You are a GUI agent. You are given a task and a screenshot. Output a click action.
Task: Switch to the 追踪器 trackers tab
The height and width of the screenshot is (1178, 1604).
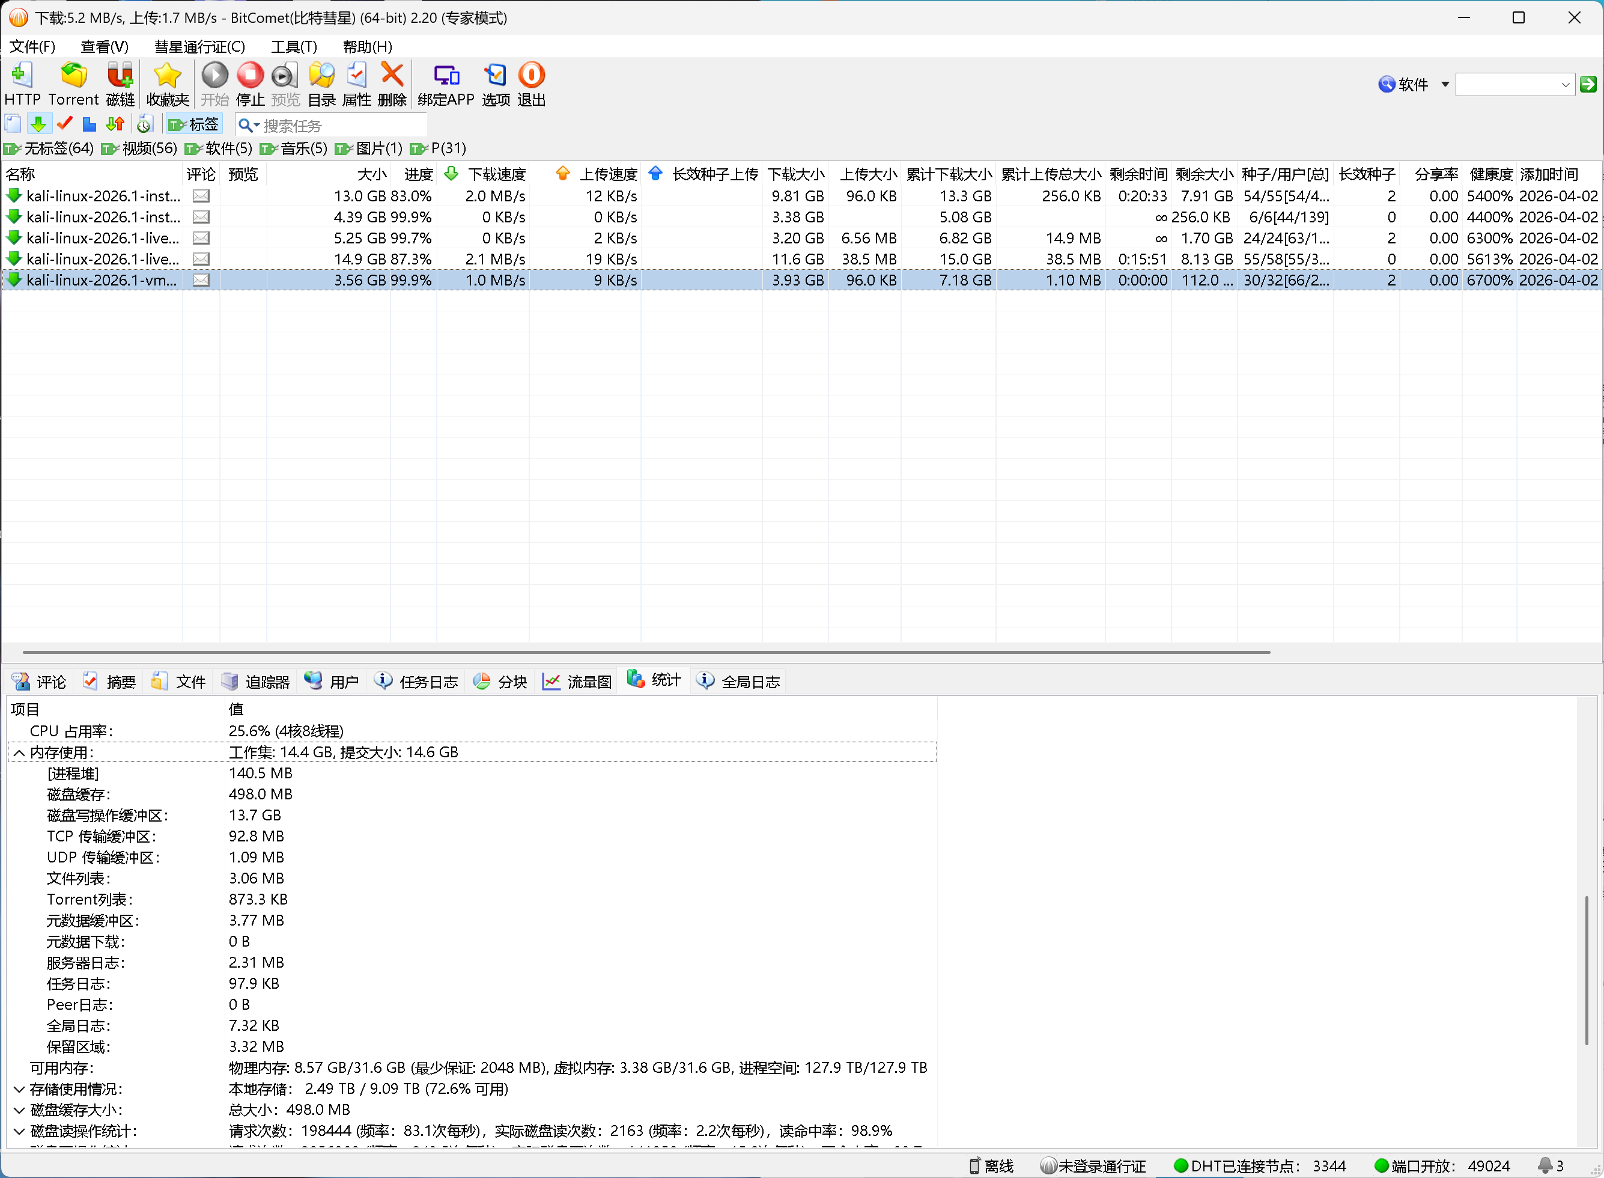[x=256, y=682]
